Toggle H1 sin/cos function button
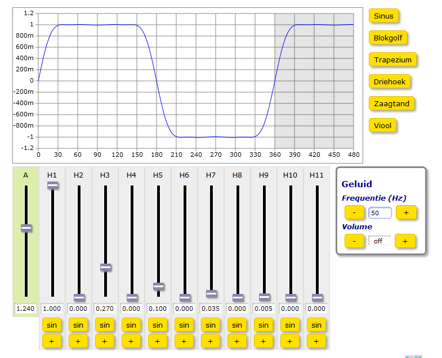This screenshot has height=358, width=442. (x=52, y=325)
